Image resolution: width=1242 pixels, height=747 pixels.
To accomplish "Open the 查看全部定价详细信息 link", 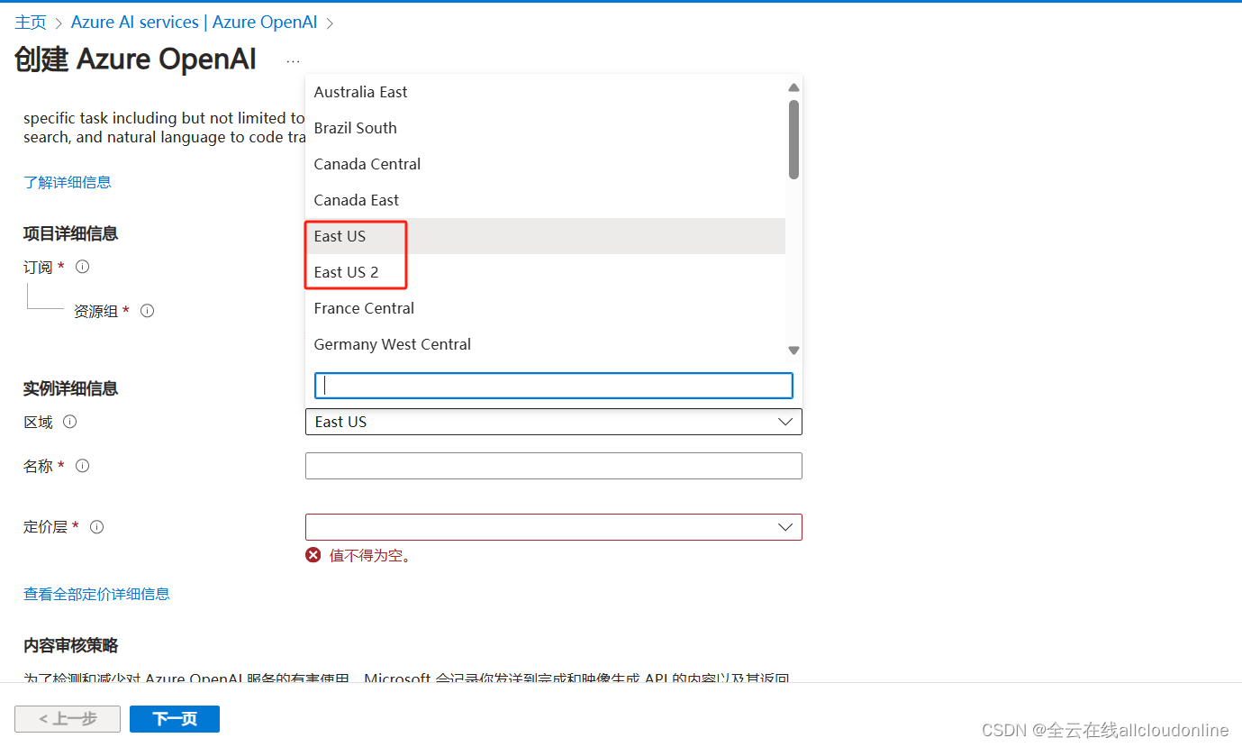I will click(x=96, y=594).
